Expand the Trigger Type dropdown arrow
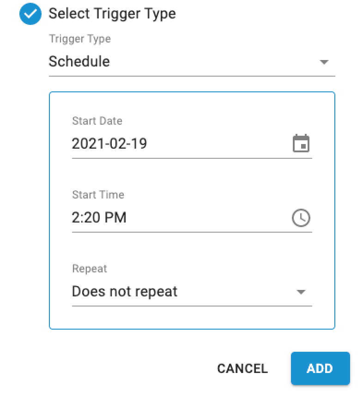363x397 pixels. pos(324,62)
